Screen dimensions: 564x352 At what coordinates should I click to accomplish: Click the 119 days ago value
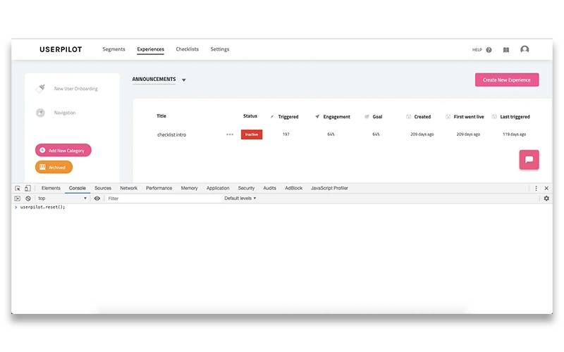pos(515,134)
